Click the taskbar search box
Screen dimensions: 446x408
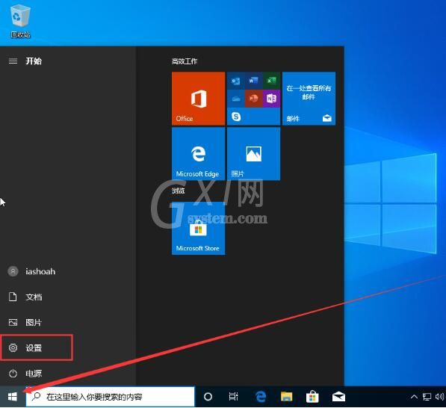pos(110,397)
